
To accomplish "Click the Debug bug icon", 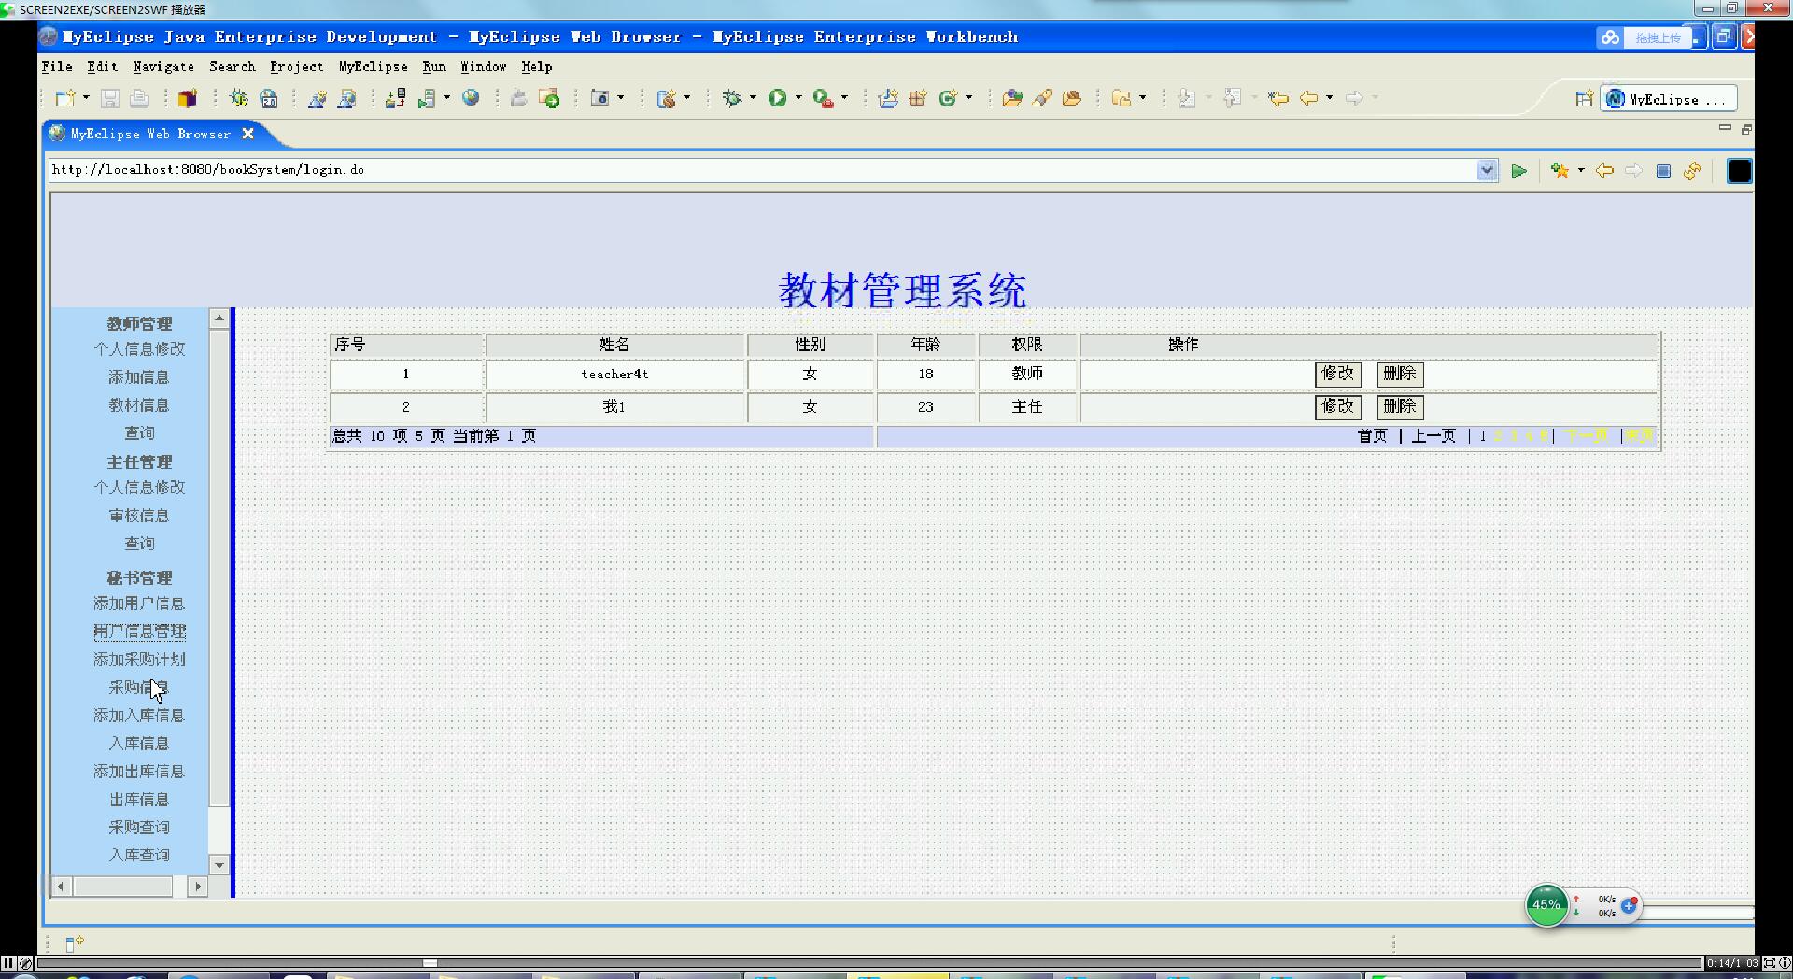I will (x=731, y=98).
